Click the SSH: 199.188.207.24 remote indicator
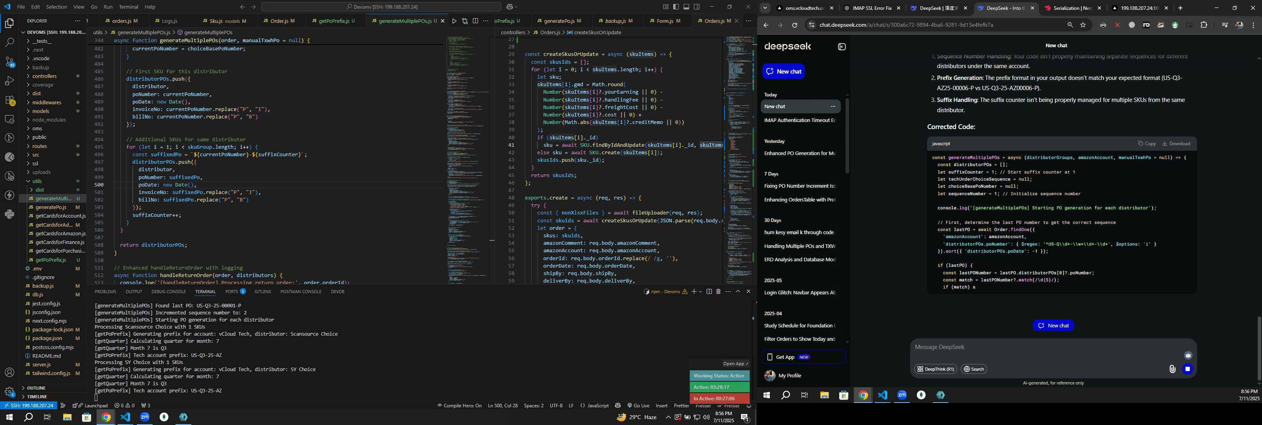The width and height of the screenshot is (1262, 425). (28, 405)
